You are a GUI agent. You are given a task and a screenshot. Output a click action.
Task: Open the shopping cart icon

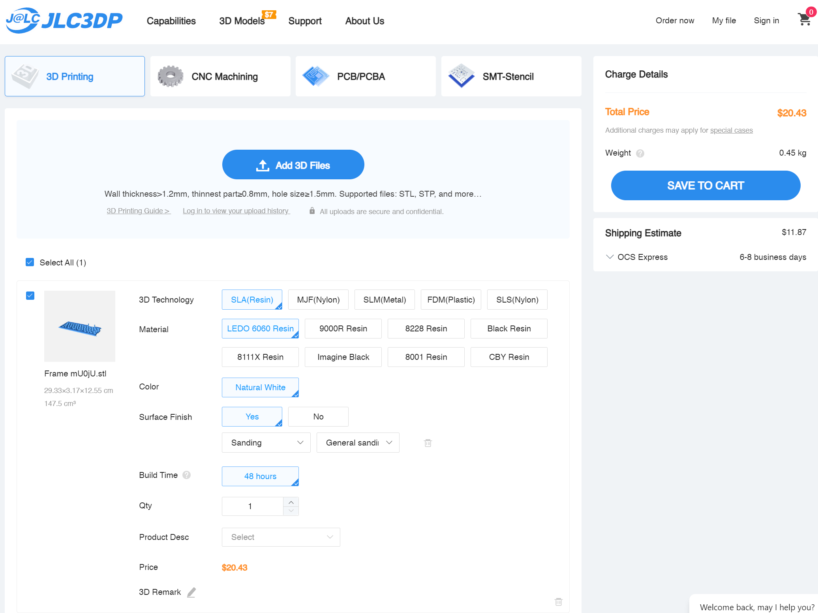[x=804, y=19]
